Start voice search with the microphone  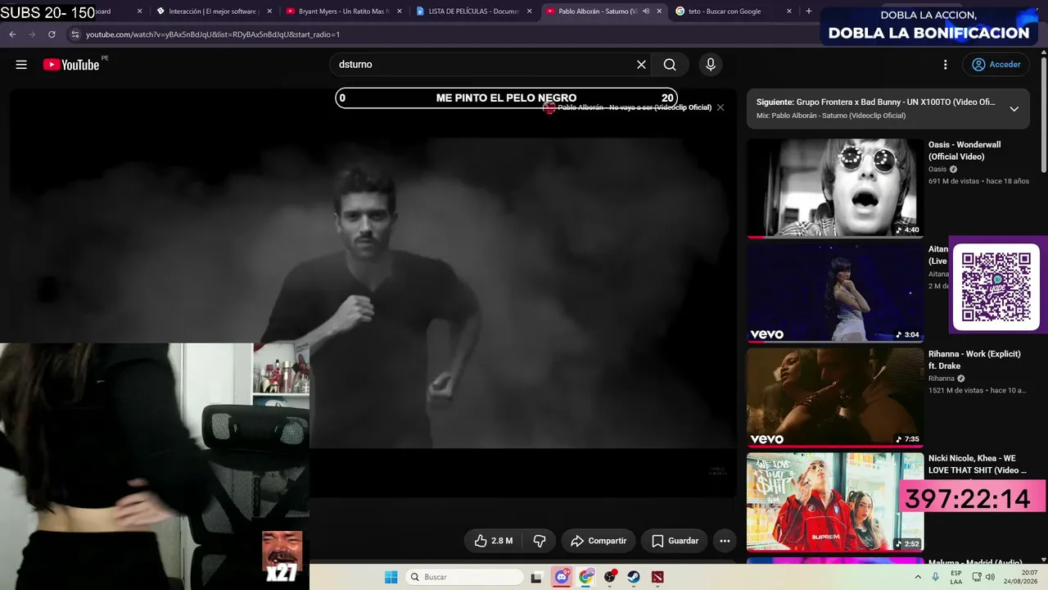click(x=710, y=65)
